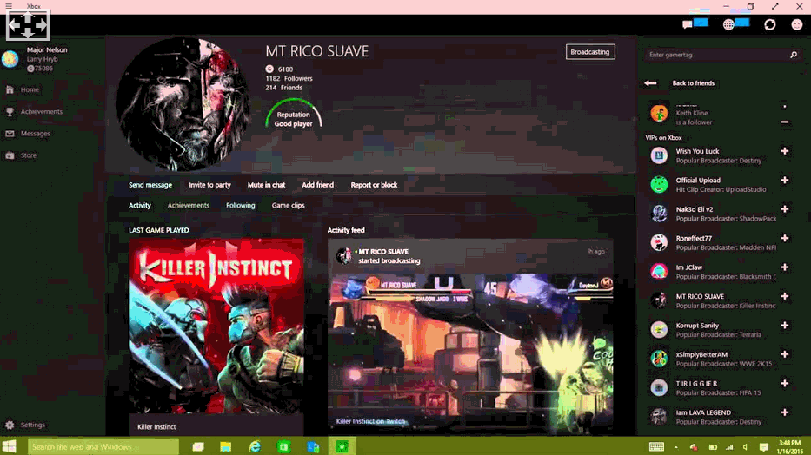Open the Messages envelope icon in the sidebar
Image resolution: width=811 pixels, height=455 pixels.
coord(10,133)
